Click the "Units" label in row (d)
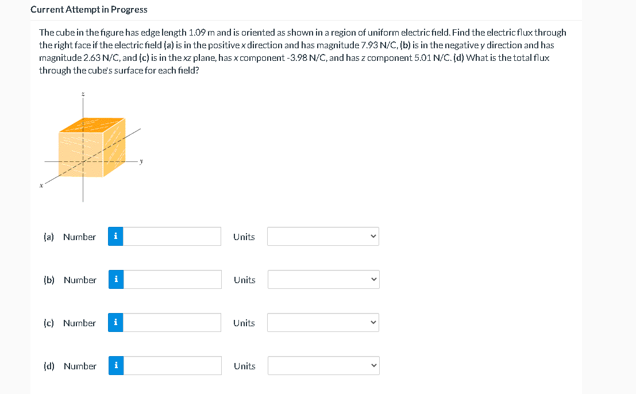This screenshot has width=636, height=394. click(244, 366)
